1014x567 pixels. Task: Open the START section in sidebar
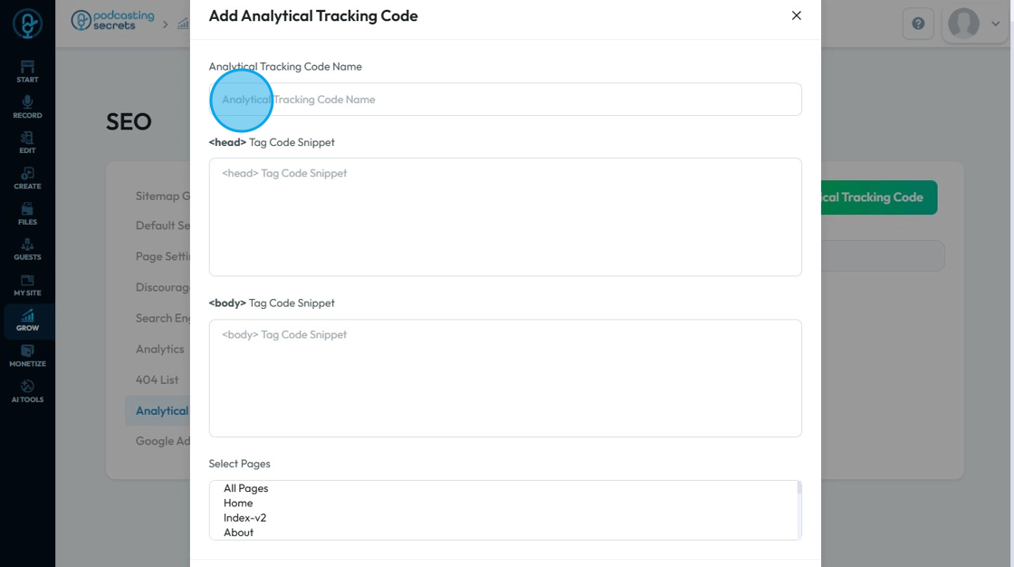coord(27,72)
